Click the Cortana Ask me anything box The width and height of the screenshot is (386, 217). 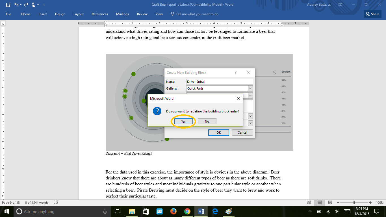tap(62, 211)
